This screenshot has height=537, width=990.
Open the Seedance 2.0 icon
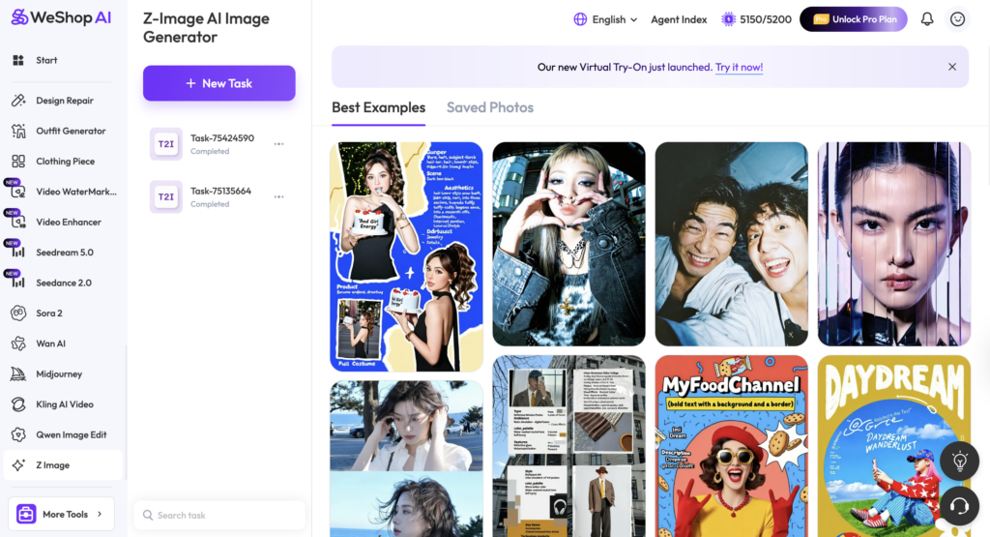(18, 283)
